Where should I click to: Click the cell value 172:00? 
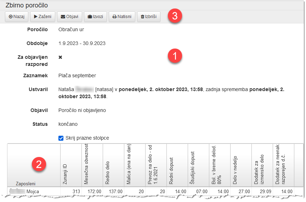pos(95,192)
